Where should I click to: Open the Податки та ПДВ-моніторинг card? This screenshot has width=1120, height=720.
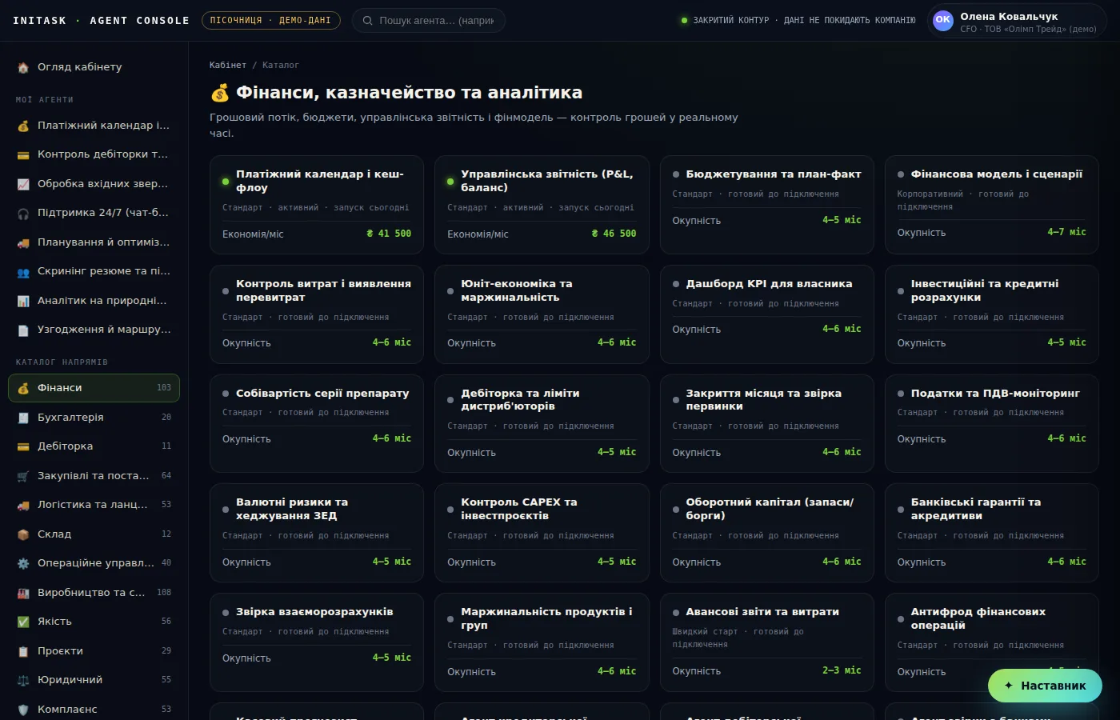point(992,423)
